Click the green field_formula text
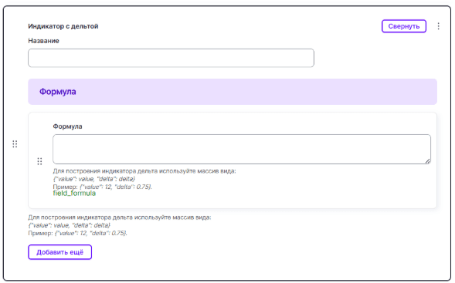455x283 pixels. 74,194
